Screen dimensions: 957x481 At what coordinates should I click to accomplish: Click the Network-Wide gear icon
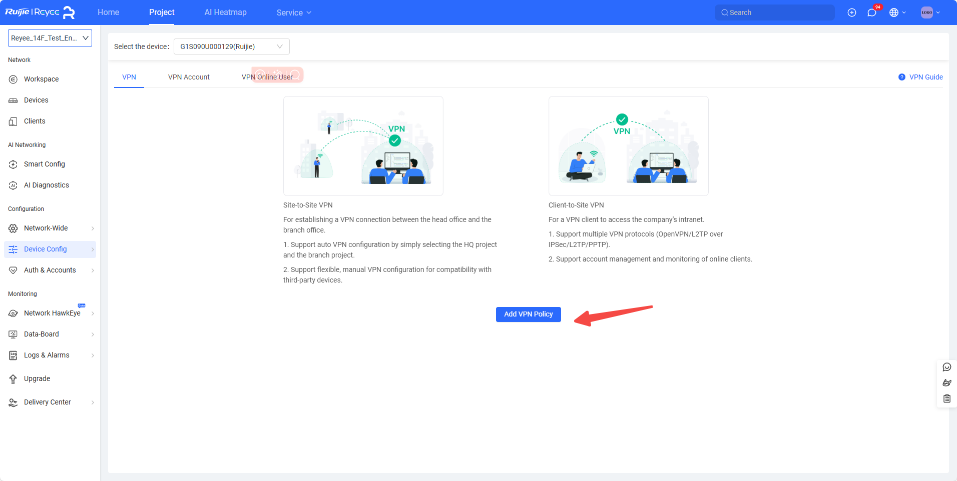[14, 228]
